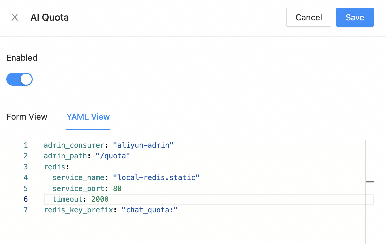Click the Cancel button

pyautogui.click(x=308, y=17)
